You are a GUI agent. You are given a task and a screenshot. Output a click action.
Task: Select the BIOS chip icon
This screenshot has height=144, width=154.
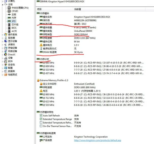click(x=9, y=28)
